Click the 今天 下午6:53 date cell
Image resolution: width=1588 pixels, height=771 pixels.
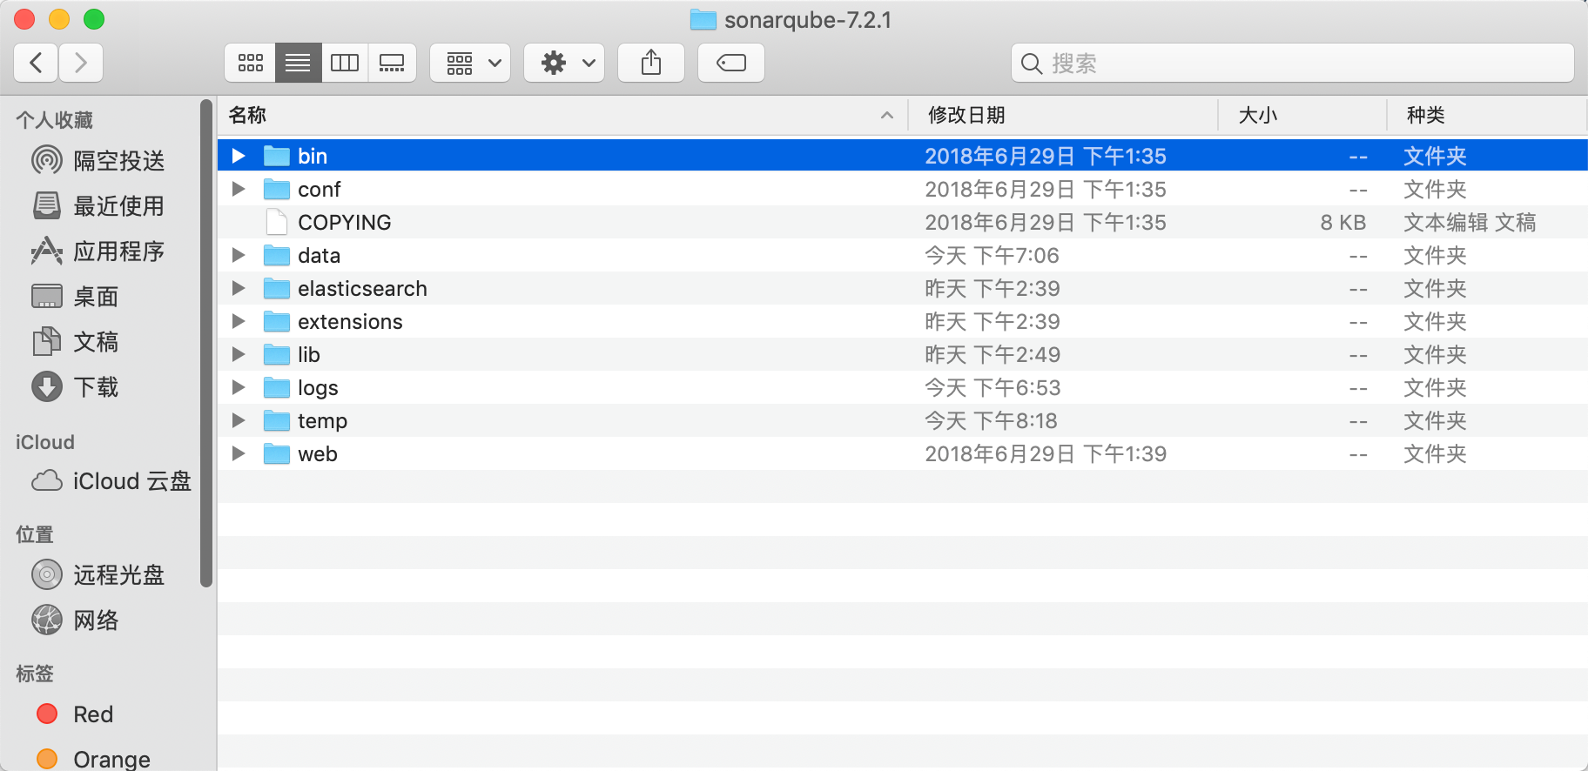coord(992,387)
